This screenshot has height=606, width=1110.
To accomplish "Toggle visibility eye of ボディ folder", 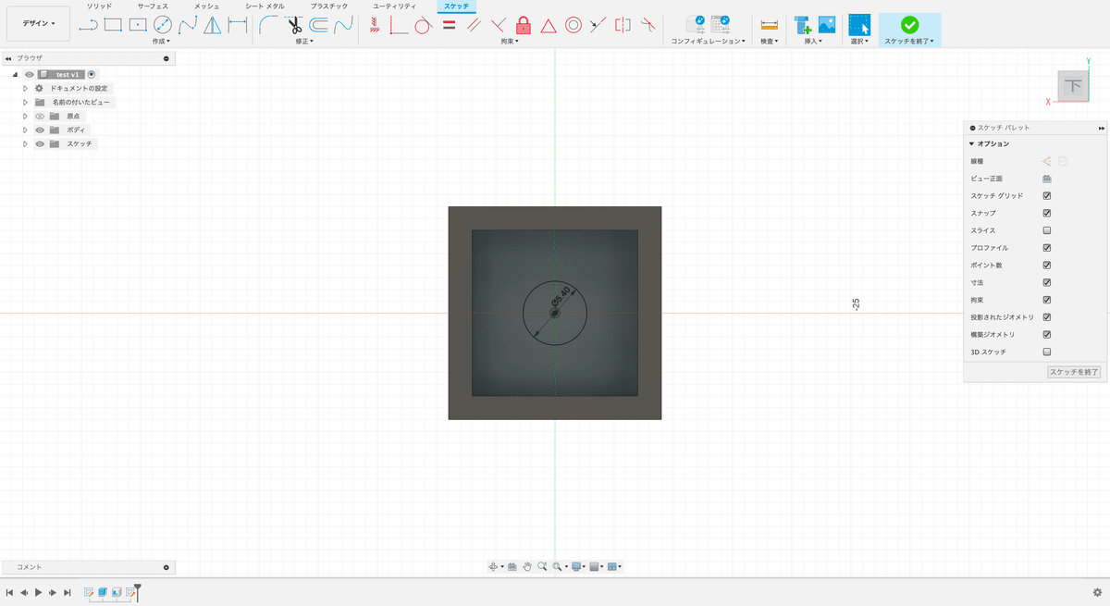I will pyautogui.click(x=40, y=130).
